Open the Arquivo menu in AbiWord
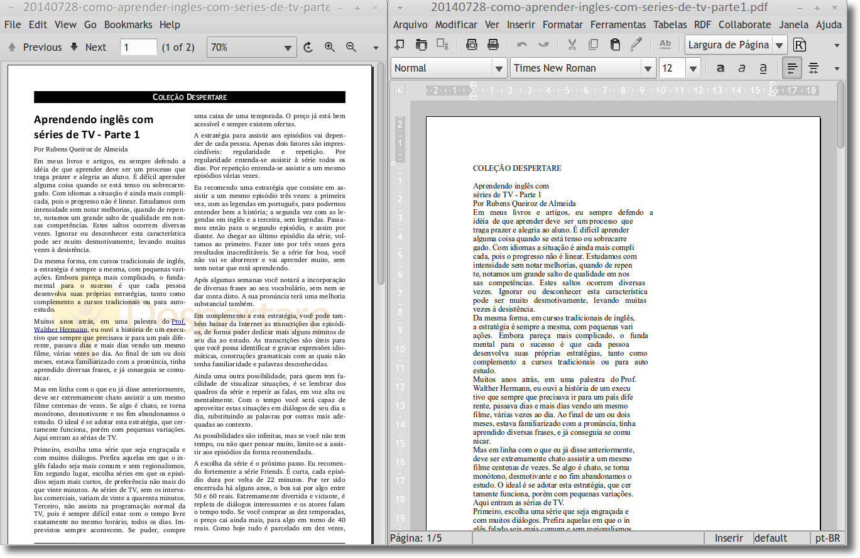This screenshot has width=860, height=558. pos(410,25)
